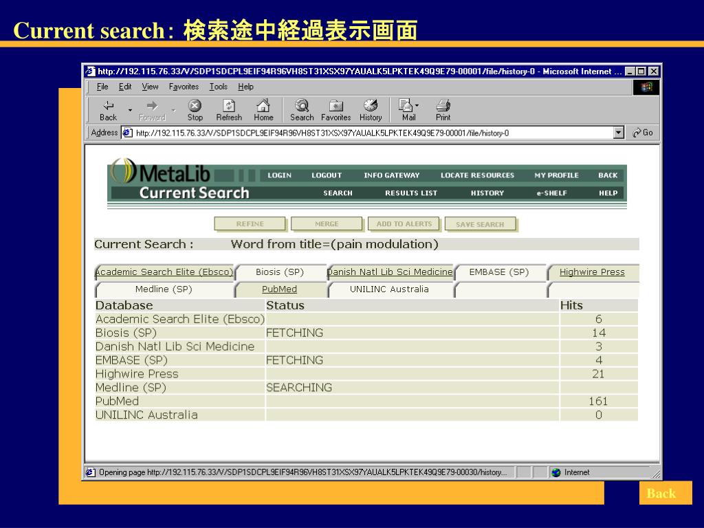The width and height of the screenshot is (704, 528).
Task: Click the Mail toolbar icon
Action: pyautogui.click(x=406, y=105)
